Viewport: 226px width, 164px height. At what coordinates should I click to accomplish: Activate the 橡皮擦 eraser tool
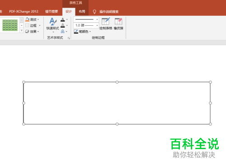pyautogui.click(x=118, y=23)
